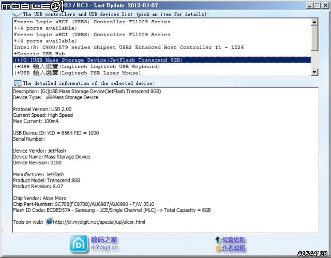Click the Mass Storage Device type icon
The width and height of the screenshot is (331, 258).
point(49,97)
